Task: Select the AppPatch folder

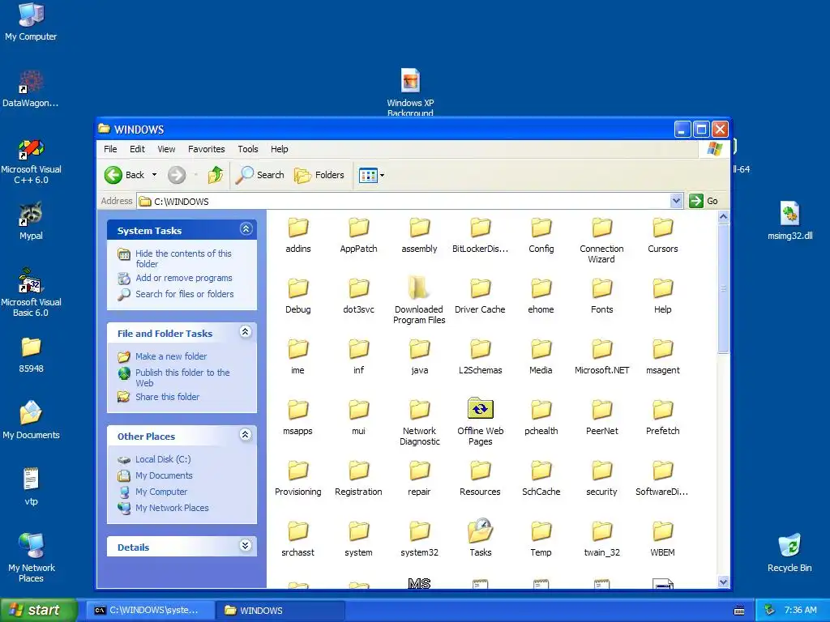Action: point(359,236)
